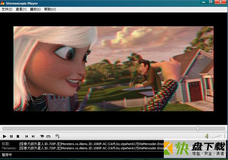Viewport: 228px width, 160px height.
Task: Skip to the previous chapter
Action: [27, 136]
